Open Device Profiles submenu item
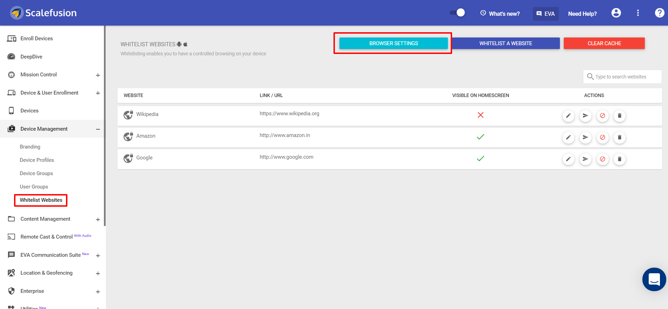Image resolution: width=668 pixels, height=309 pixels. (37, 160)
